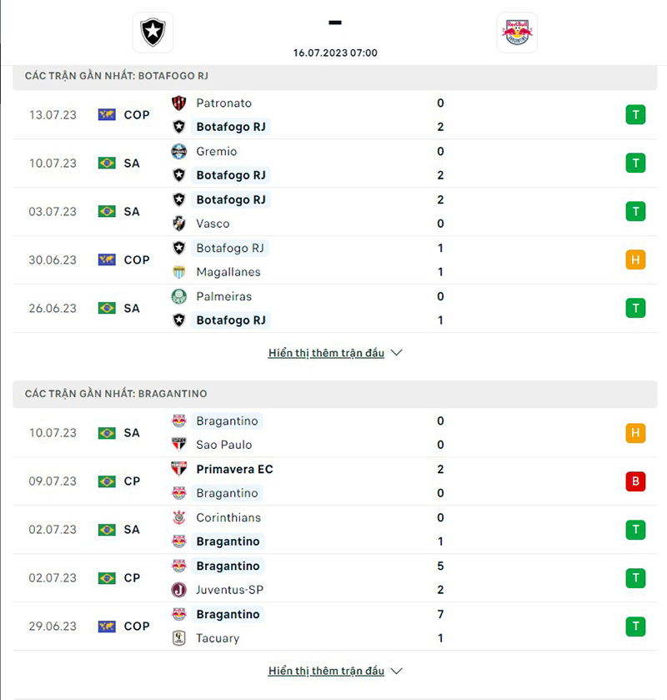Click the COP competition flag next to 13.07.23
The image size is (667, 700).
tap(107, 114)
